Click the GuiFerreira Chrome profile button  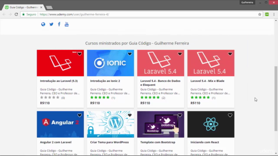[247, 3]
